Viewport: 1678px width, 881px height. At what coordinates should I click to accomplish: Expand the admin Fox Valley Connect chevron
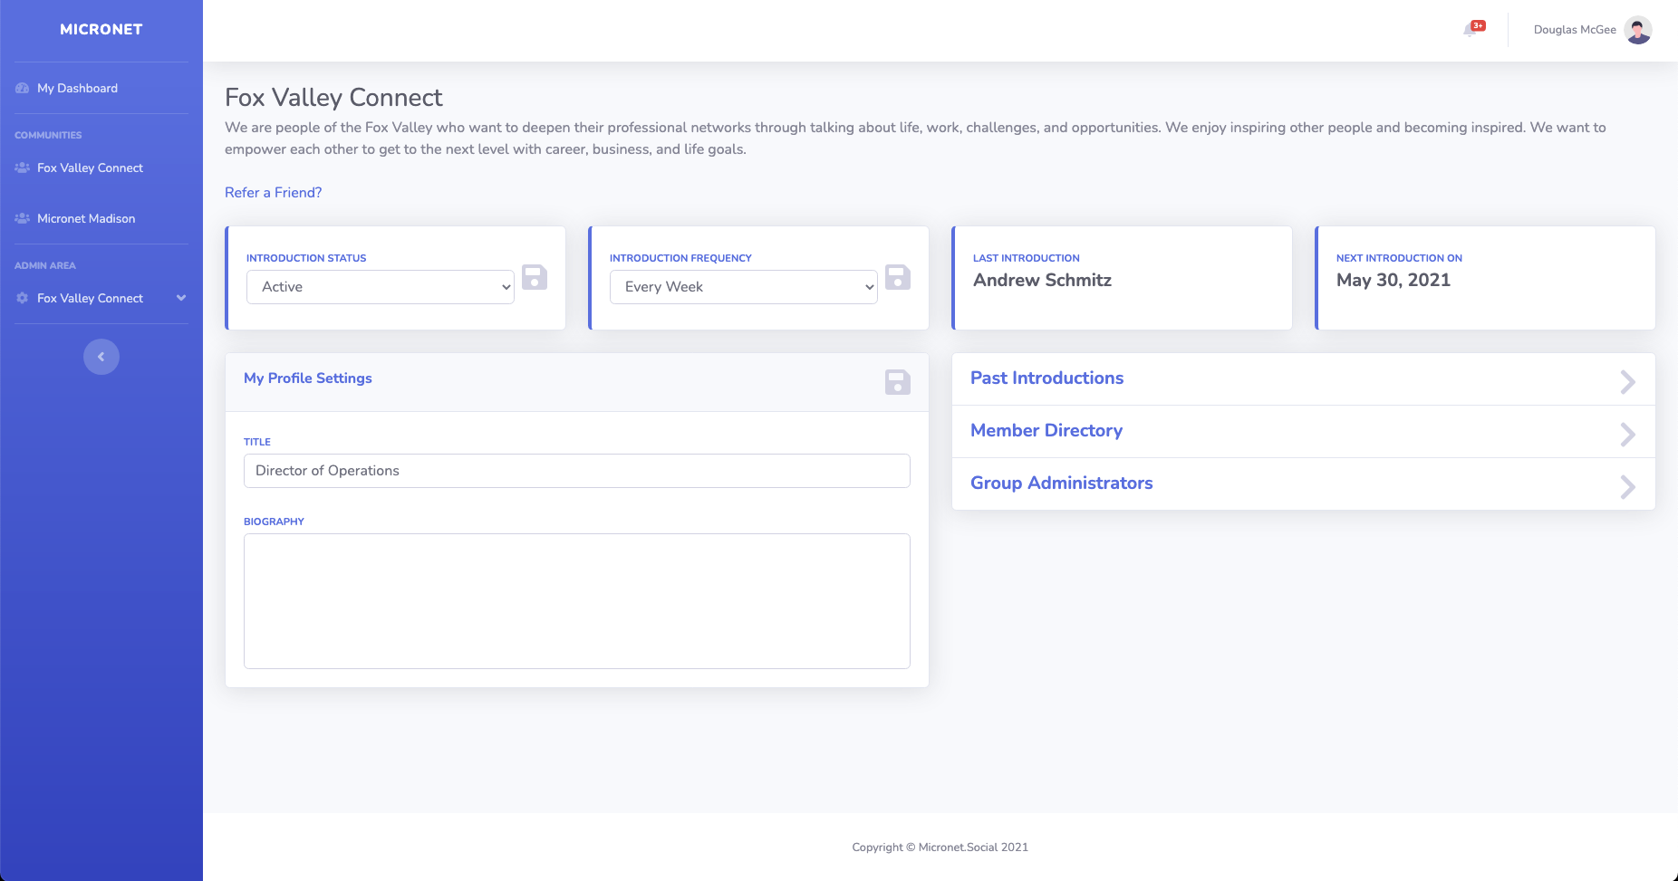click(181, 298)
